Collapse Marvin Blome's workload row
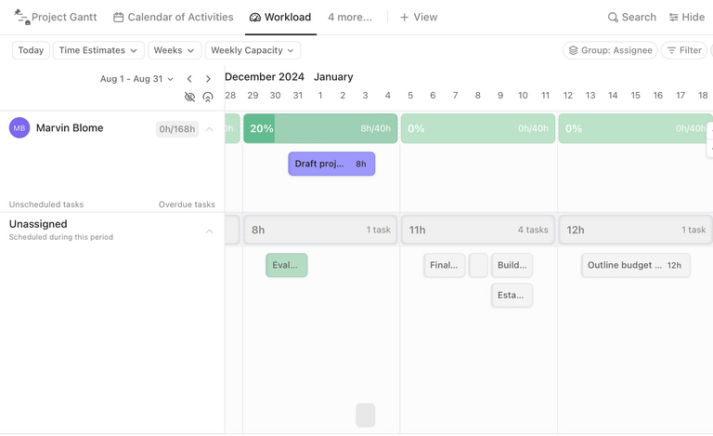 tap(209, 129)
